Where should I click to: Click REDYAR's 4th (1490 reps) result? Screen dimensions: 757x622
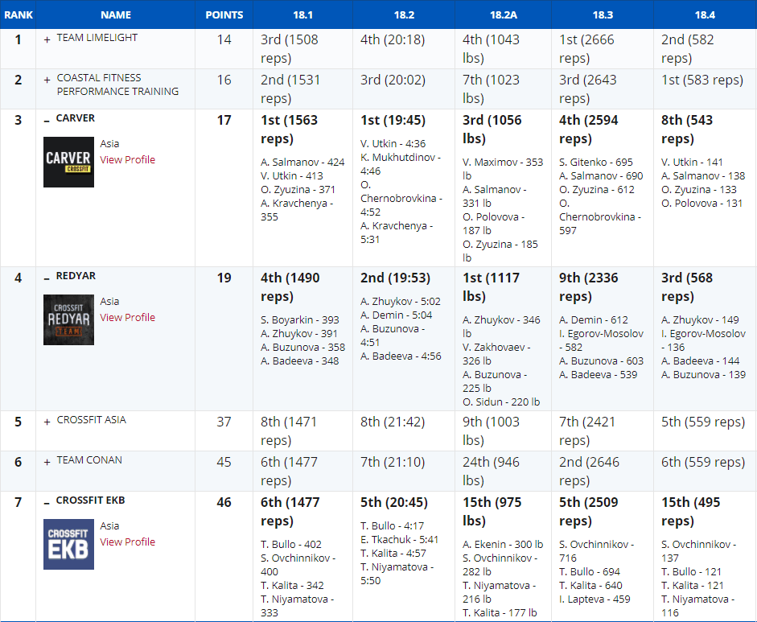pyautogui.click(x=290, y=287)
